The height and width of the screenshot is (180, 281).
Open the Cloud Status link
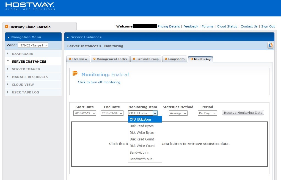point(227,26)
